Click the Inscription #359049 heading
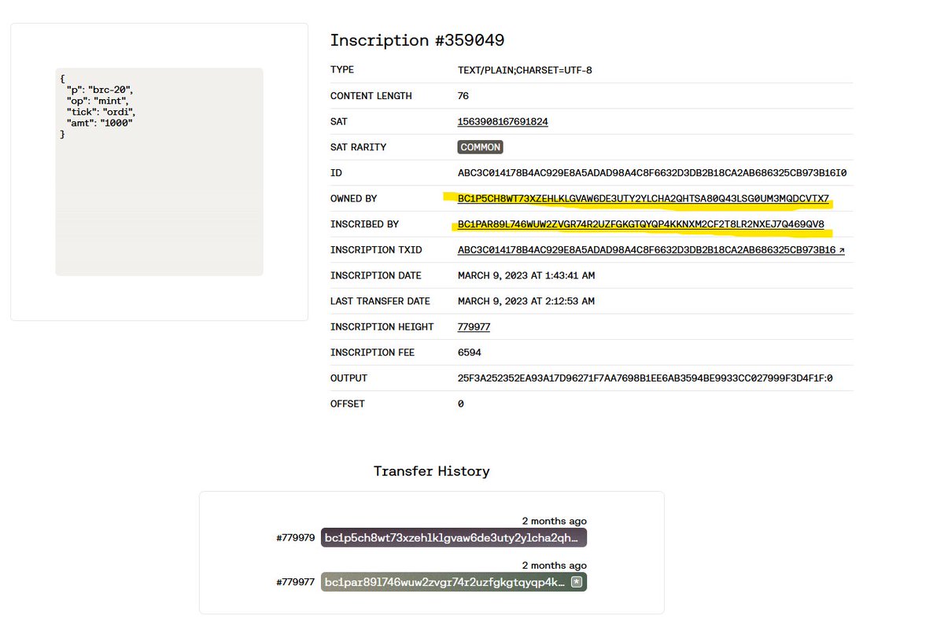944x638 pixels. pyautogui.click(x=417, y=40)
